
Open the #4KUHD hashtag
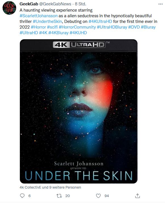[x=78, y=33]
